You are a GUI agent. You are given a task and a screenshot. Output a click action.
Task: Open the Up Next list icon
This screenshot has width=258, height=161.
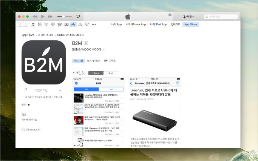[170, 15]
